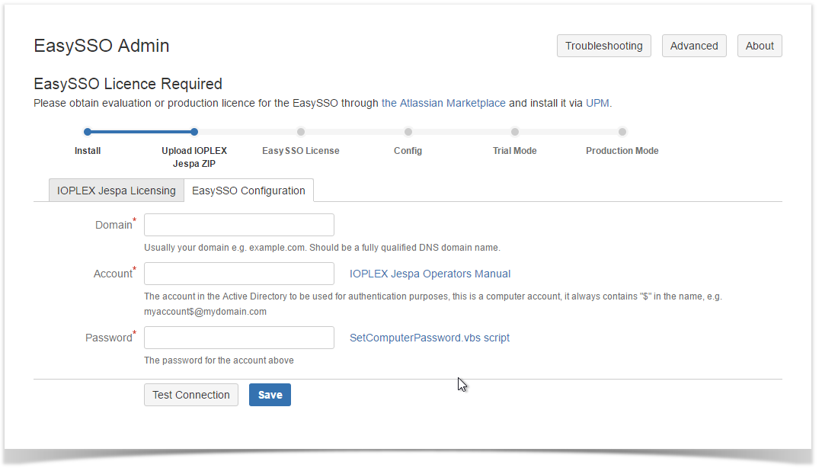Click the 'Config' step label
This screenshot has height=471, width=822.
[x=408, y=151]
